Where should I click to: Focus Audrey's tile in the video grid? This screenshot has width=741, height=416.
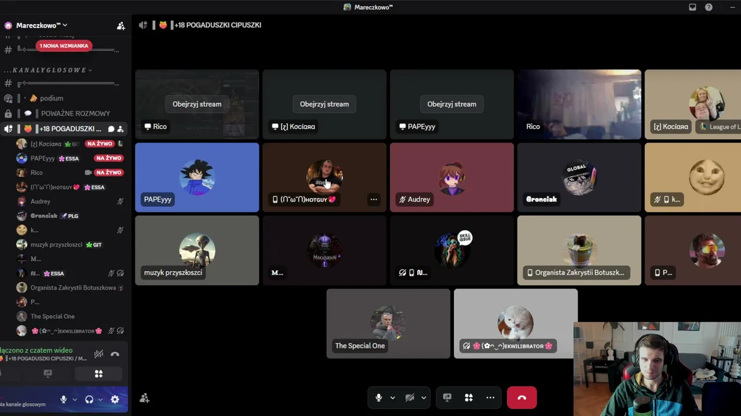(452, 177)
